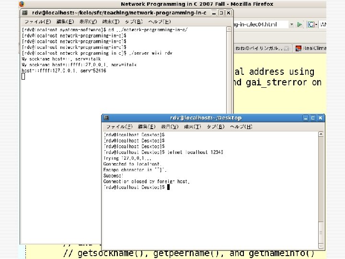
Task: Click "telnet localhost 12345" command line text
Action: pos(195,152)
